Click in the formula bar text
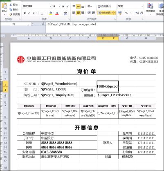Screen dimensions: 164x171 72,24
